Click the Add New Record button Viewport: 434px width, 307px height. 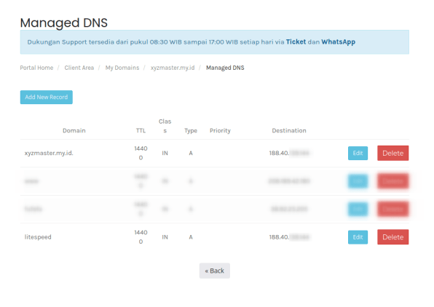tap(46, 97)
